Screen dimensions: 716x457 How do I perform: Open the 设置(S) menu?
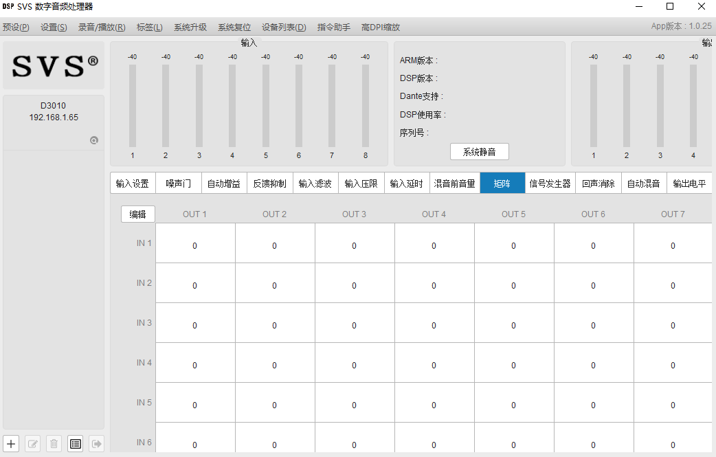[x=54, y=27]
